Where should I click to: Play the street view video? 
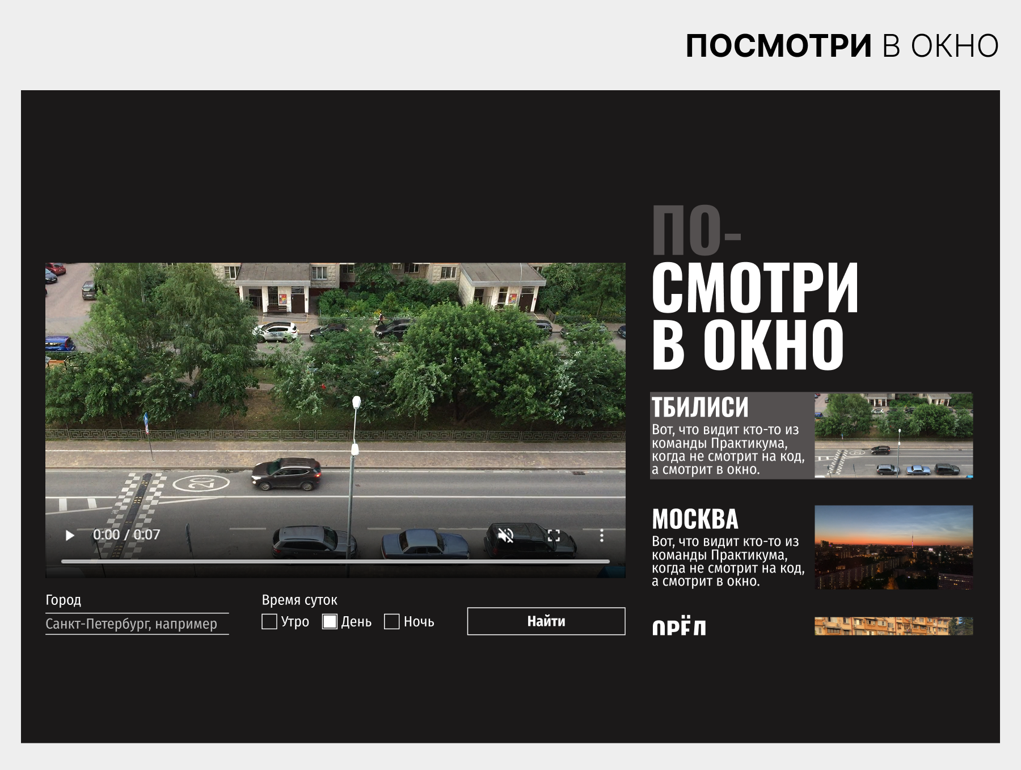[x=70, y=535]
